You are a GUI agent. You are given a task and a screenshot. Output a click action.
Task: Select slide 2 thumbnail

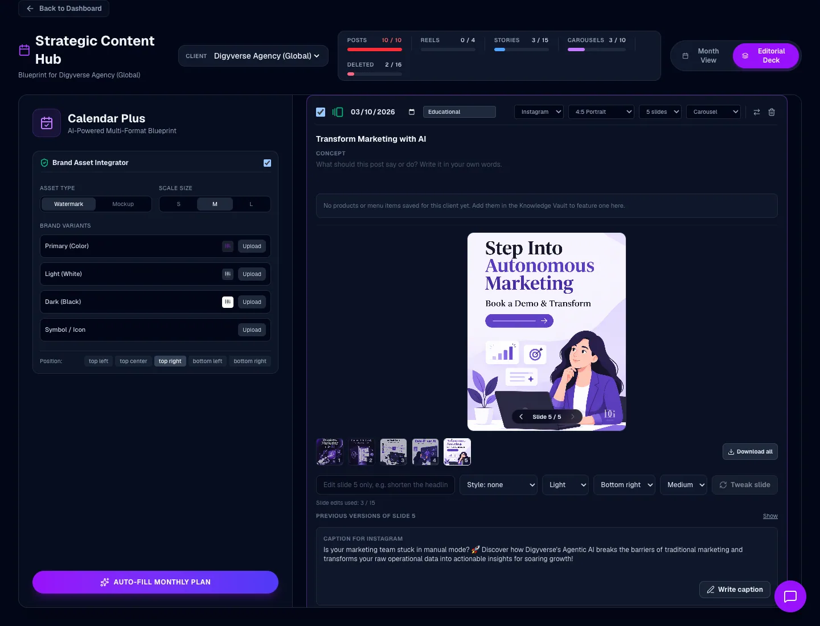(362, 452)
